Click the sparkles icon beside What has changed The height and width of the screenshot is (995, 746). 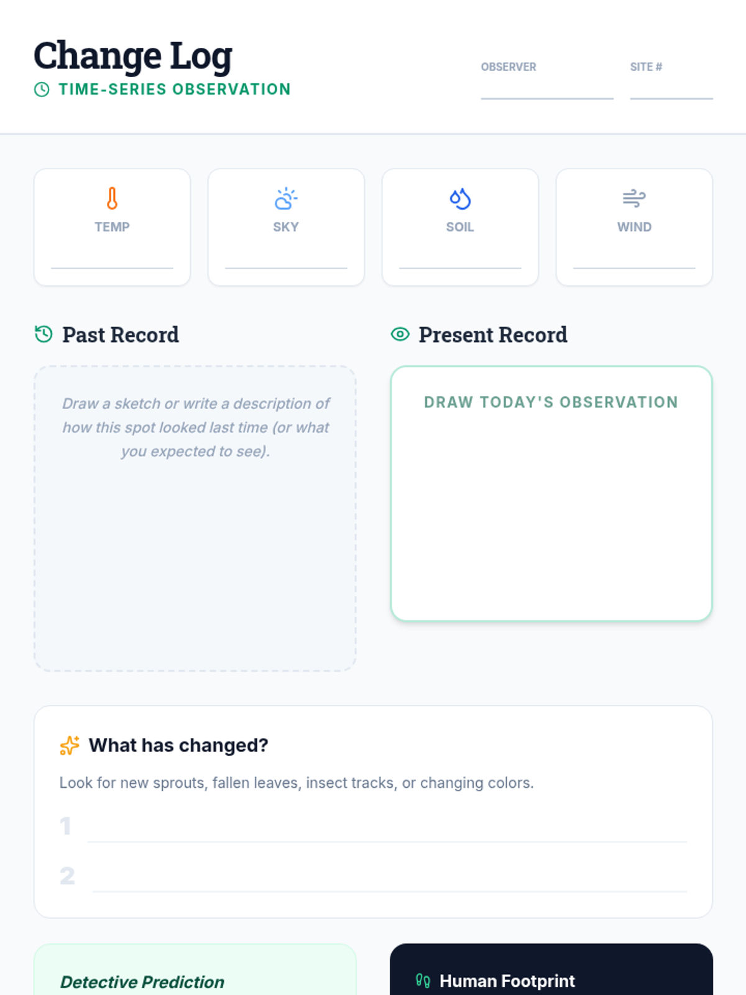click(x=69, y=745)
